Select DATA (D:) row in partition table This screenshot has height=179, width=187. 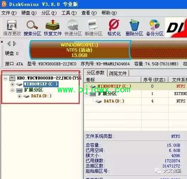[x=135, y=101]
